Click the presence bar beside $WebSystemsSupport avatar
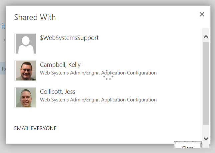 [15, 43]
